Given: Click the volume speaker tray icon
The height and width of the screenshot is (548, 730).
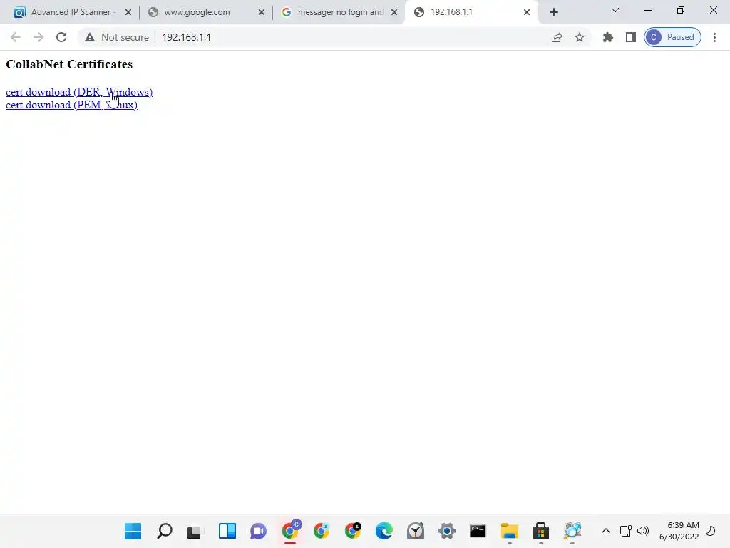Looking at the screenshot, I should (643, 531).
